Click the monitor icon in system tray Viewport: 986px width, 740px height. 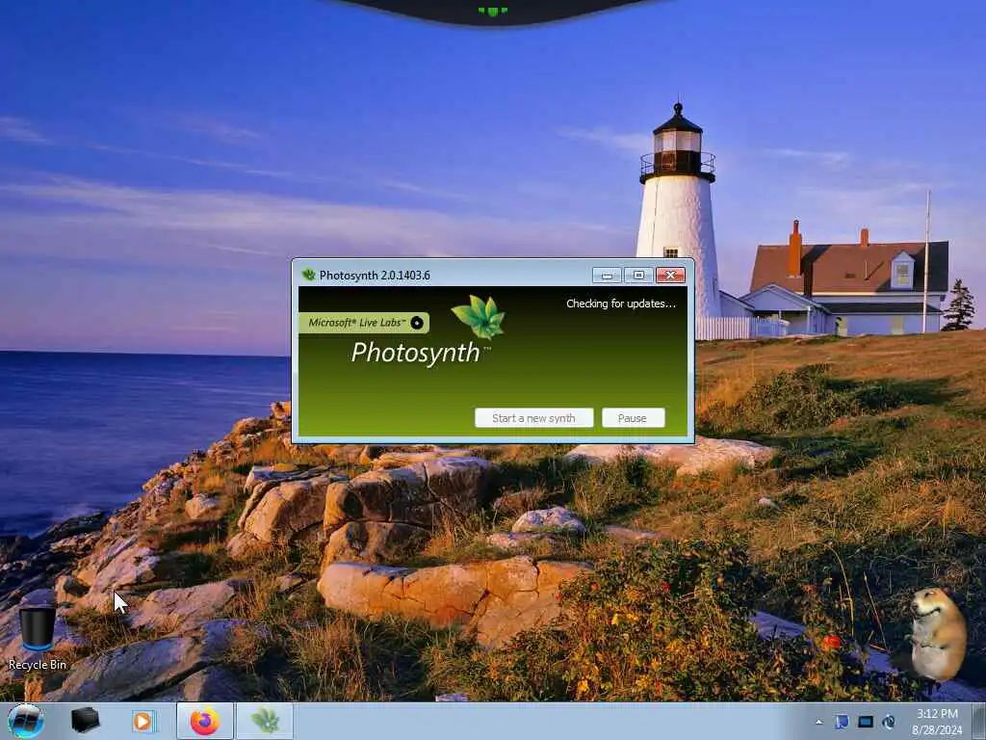click(866, 722)
